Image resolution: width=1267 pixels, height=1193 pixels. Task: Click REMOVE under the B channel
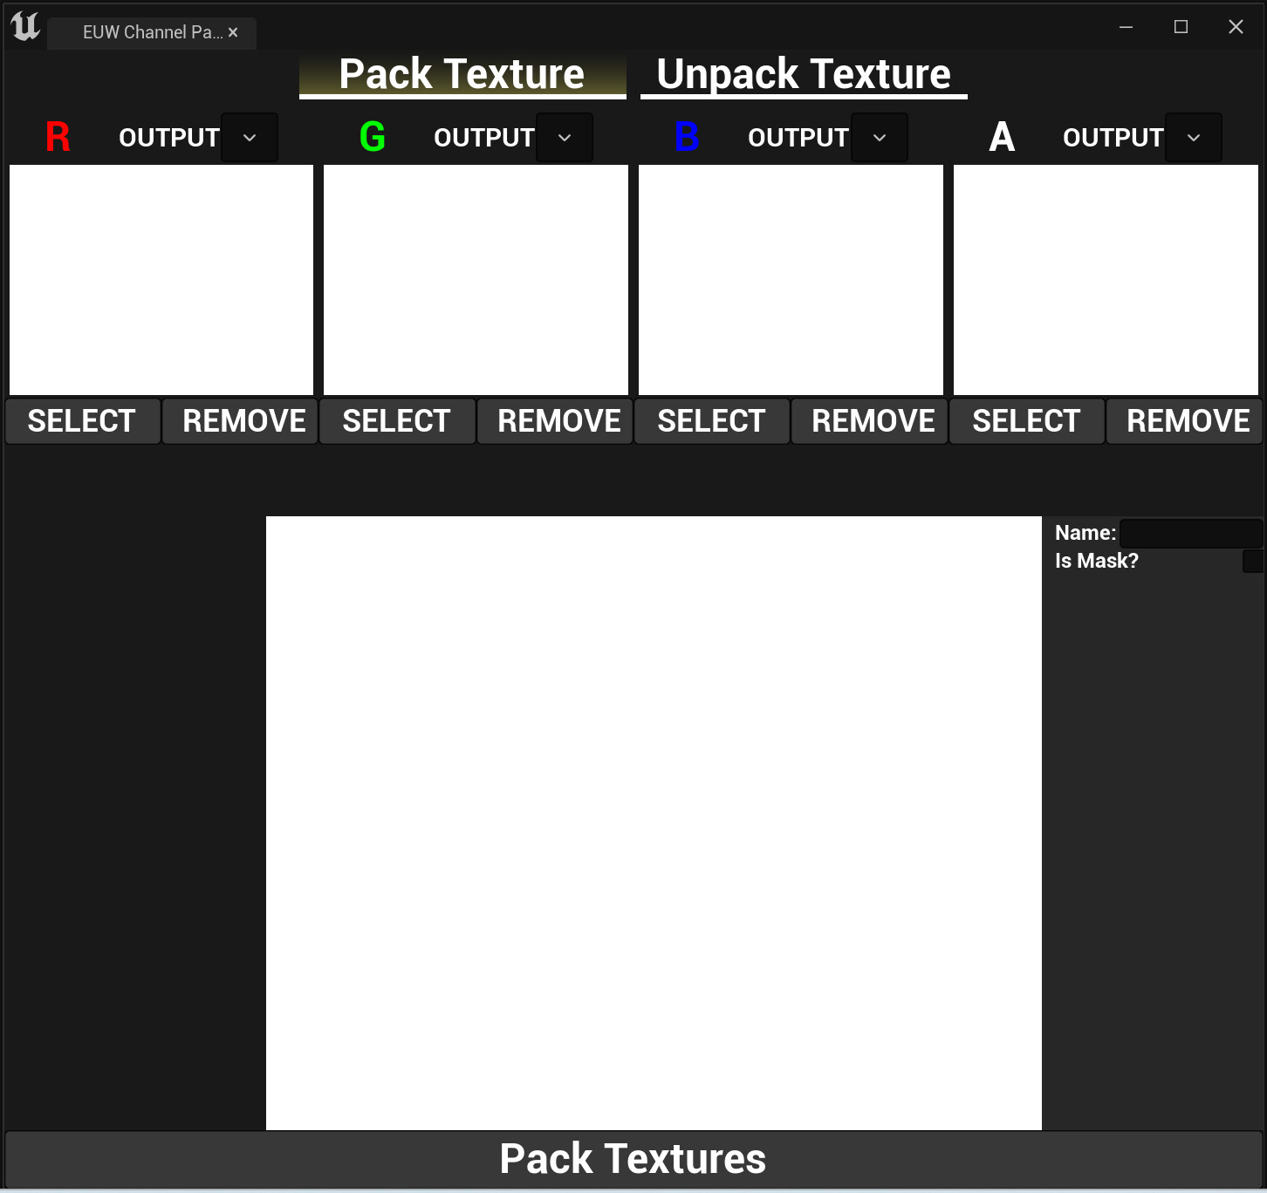(869, 420)
